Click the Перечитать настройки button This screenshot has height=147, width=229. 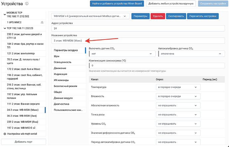[x=203, y=16]
